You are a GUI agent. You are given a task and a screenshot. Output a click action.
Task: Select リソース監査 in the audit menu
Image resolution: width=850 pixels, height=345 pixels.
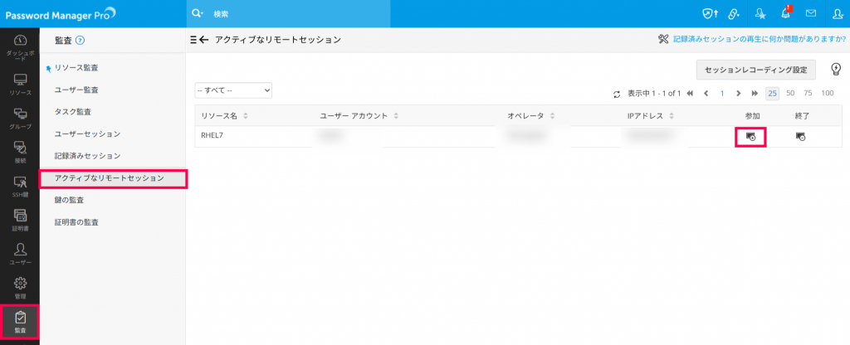(x=76, y=68)
